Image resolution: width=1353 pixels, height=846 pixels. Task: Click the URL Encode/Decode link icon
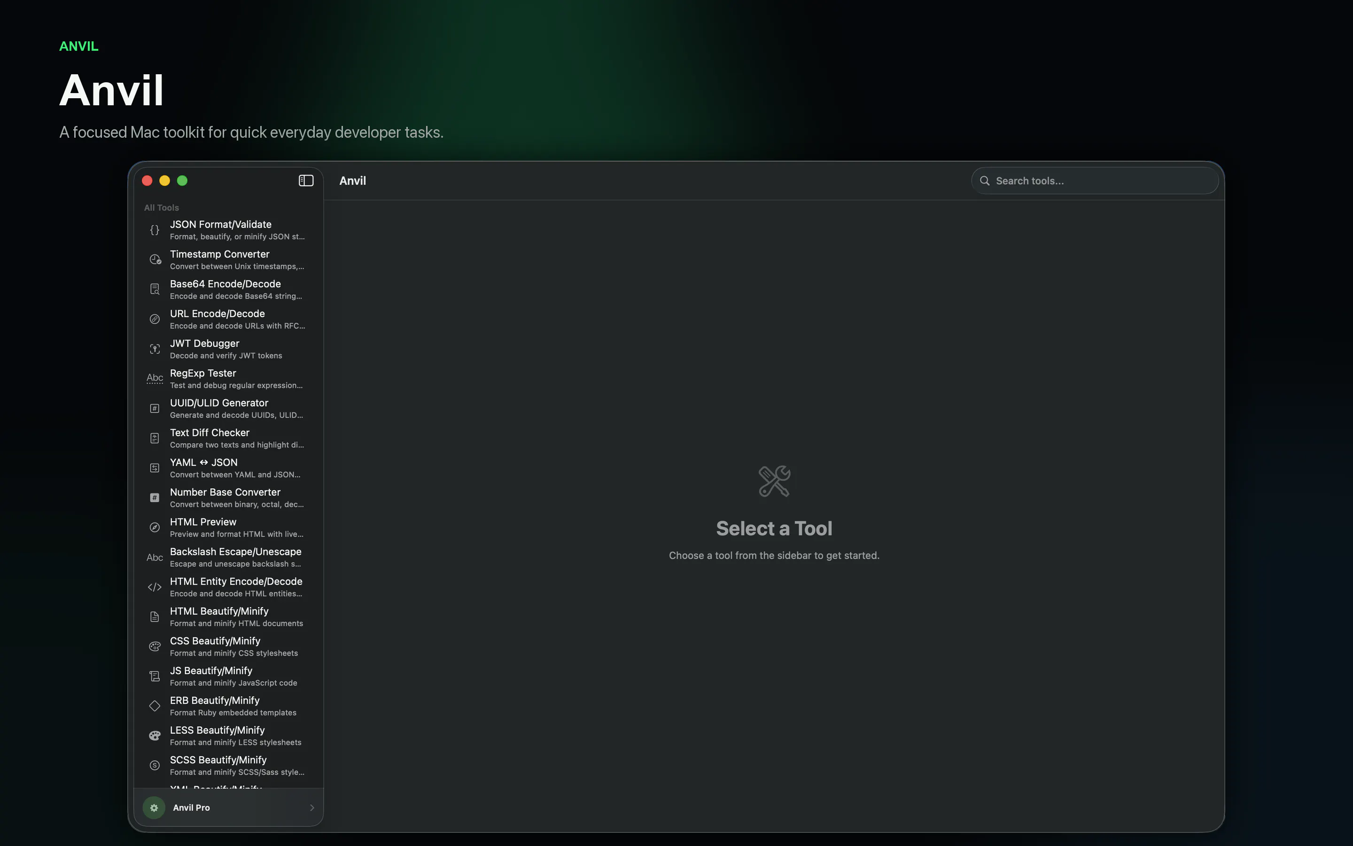(155, 319)
